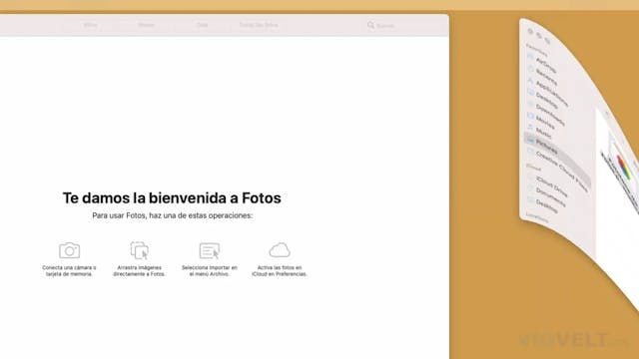Click the AirDrop icon in Finder sidebar
Screen dimensions: 639x359
tap(530, 57)
